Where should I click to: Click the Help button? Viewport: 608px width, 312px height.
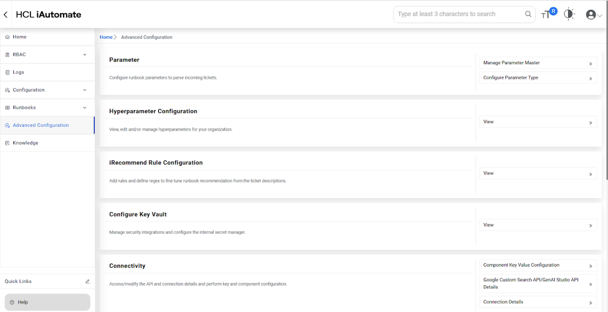47,302
